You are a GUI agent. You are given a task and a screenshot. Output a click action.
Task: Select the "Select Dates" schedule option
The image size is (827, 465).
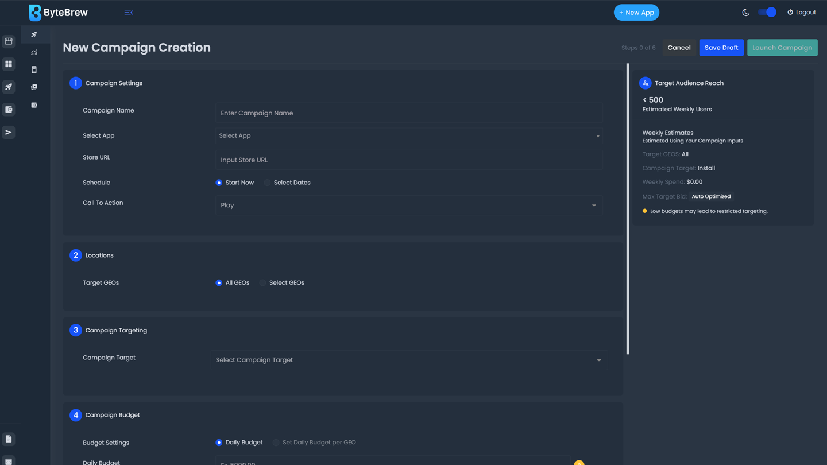tap(268, 183)
